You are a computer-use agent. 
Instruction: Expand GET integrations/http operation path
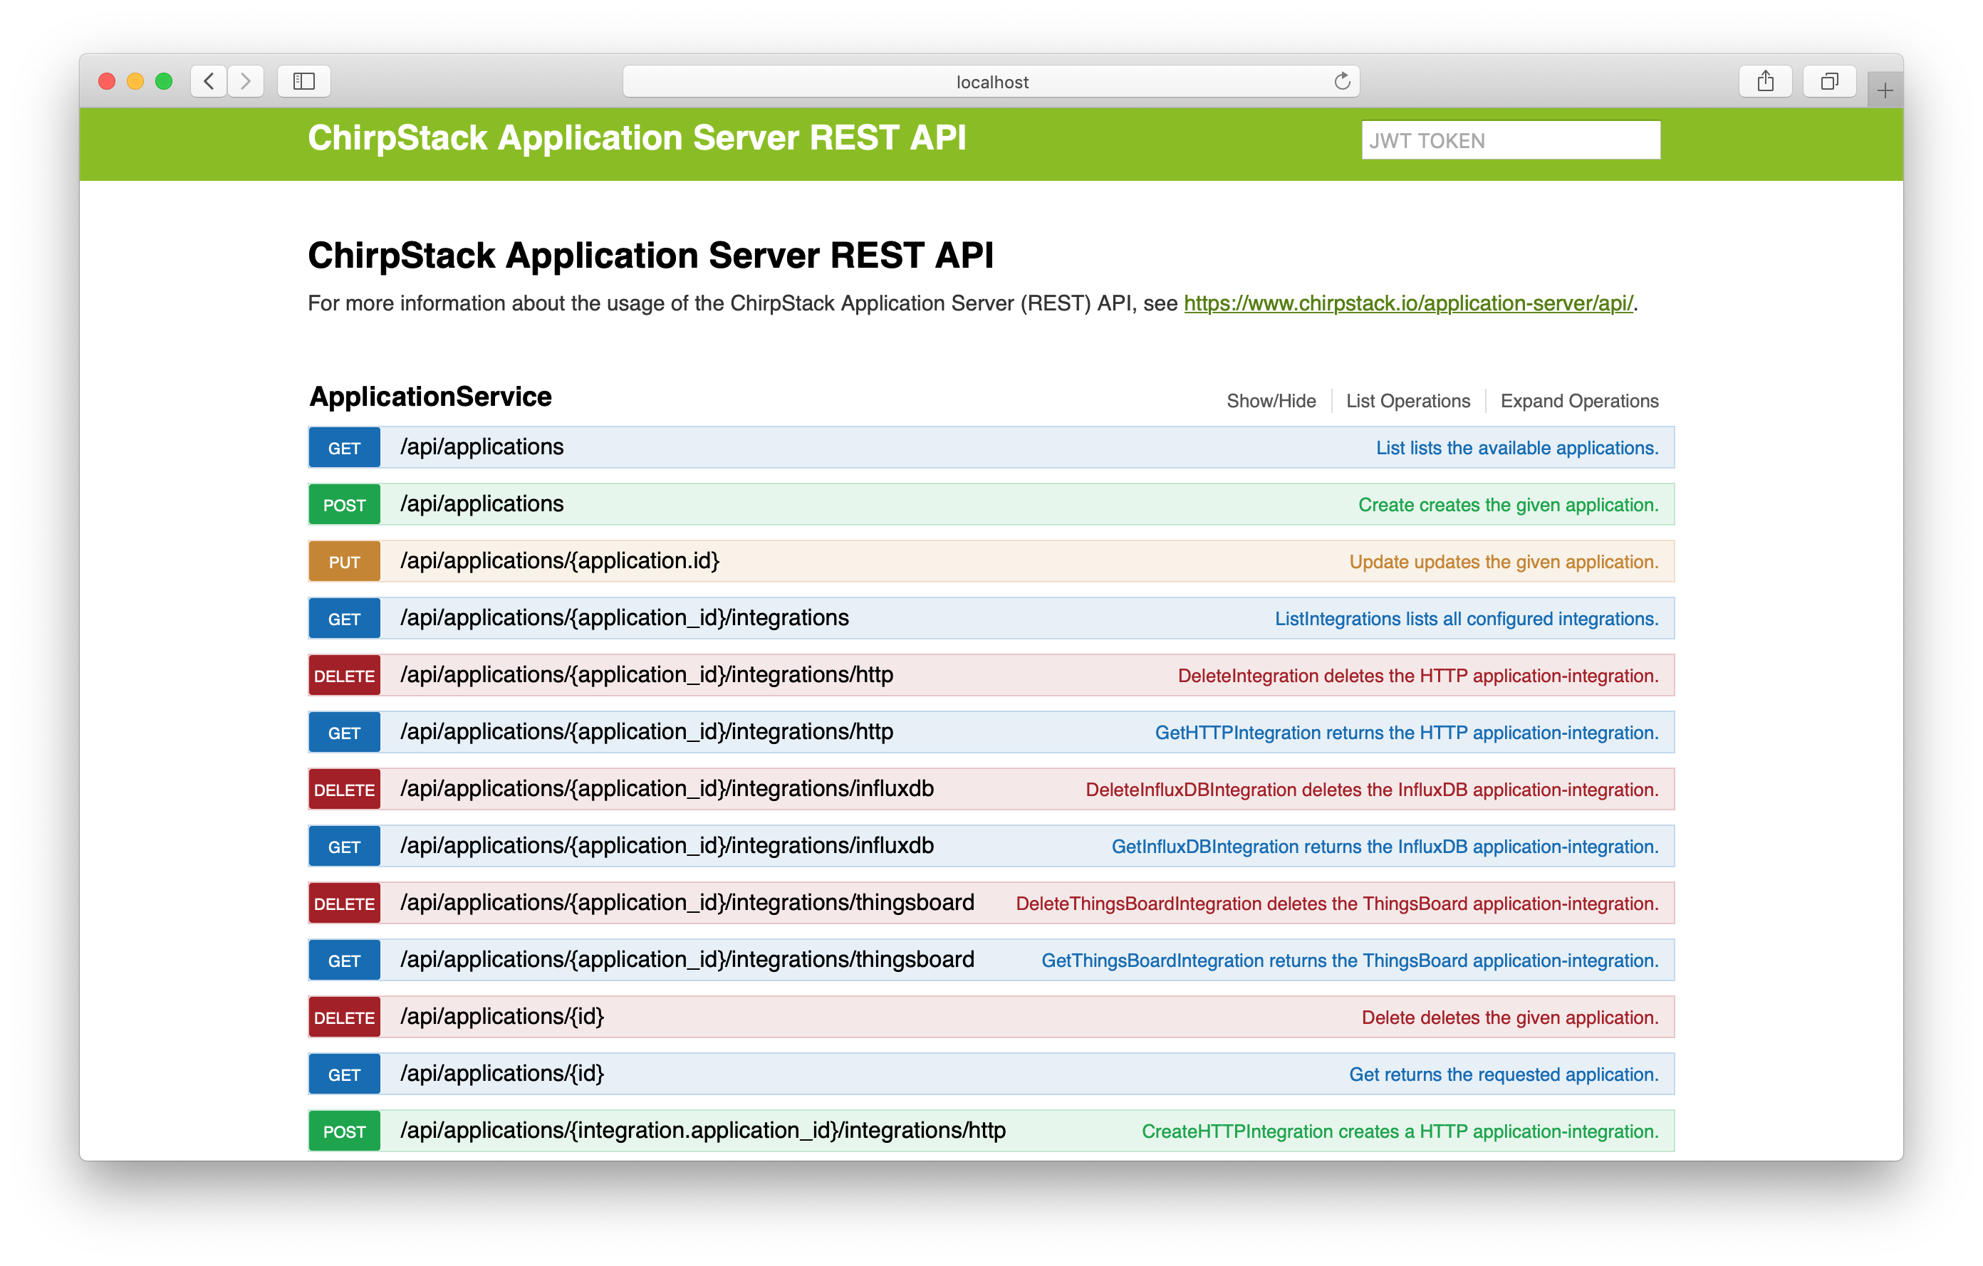pyautogui.click(x=647, y=732)
